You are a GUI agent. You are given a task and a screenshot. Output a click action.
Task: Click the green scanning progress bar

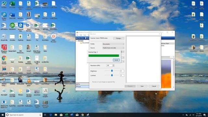click(x=104, y=56)
